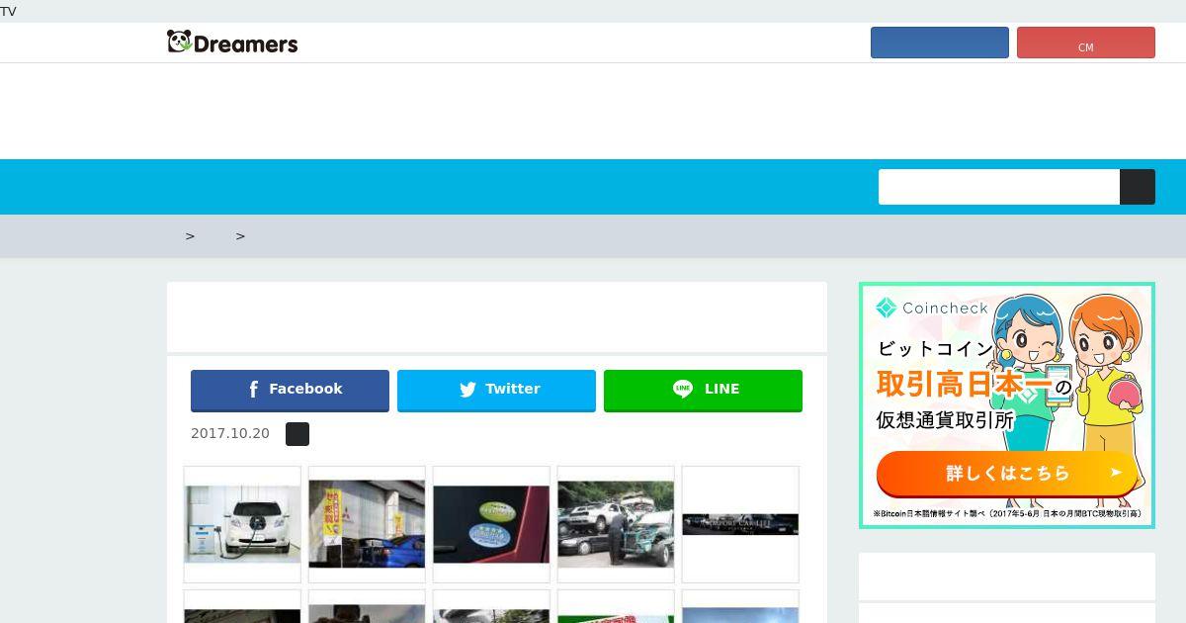Open thumbnail with green car sticker

click(x=491, y=524)
